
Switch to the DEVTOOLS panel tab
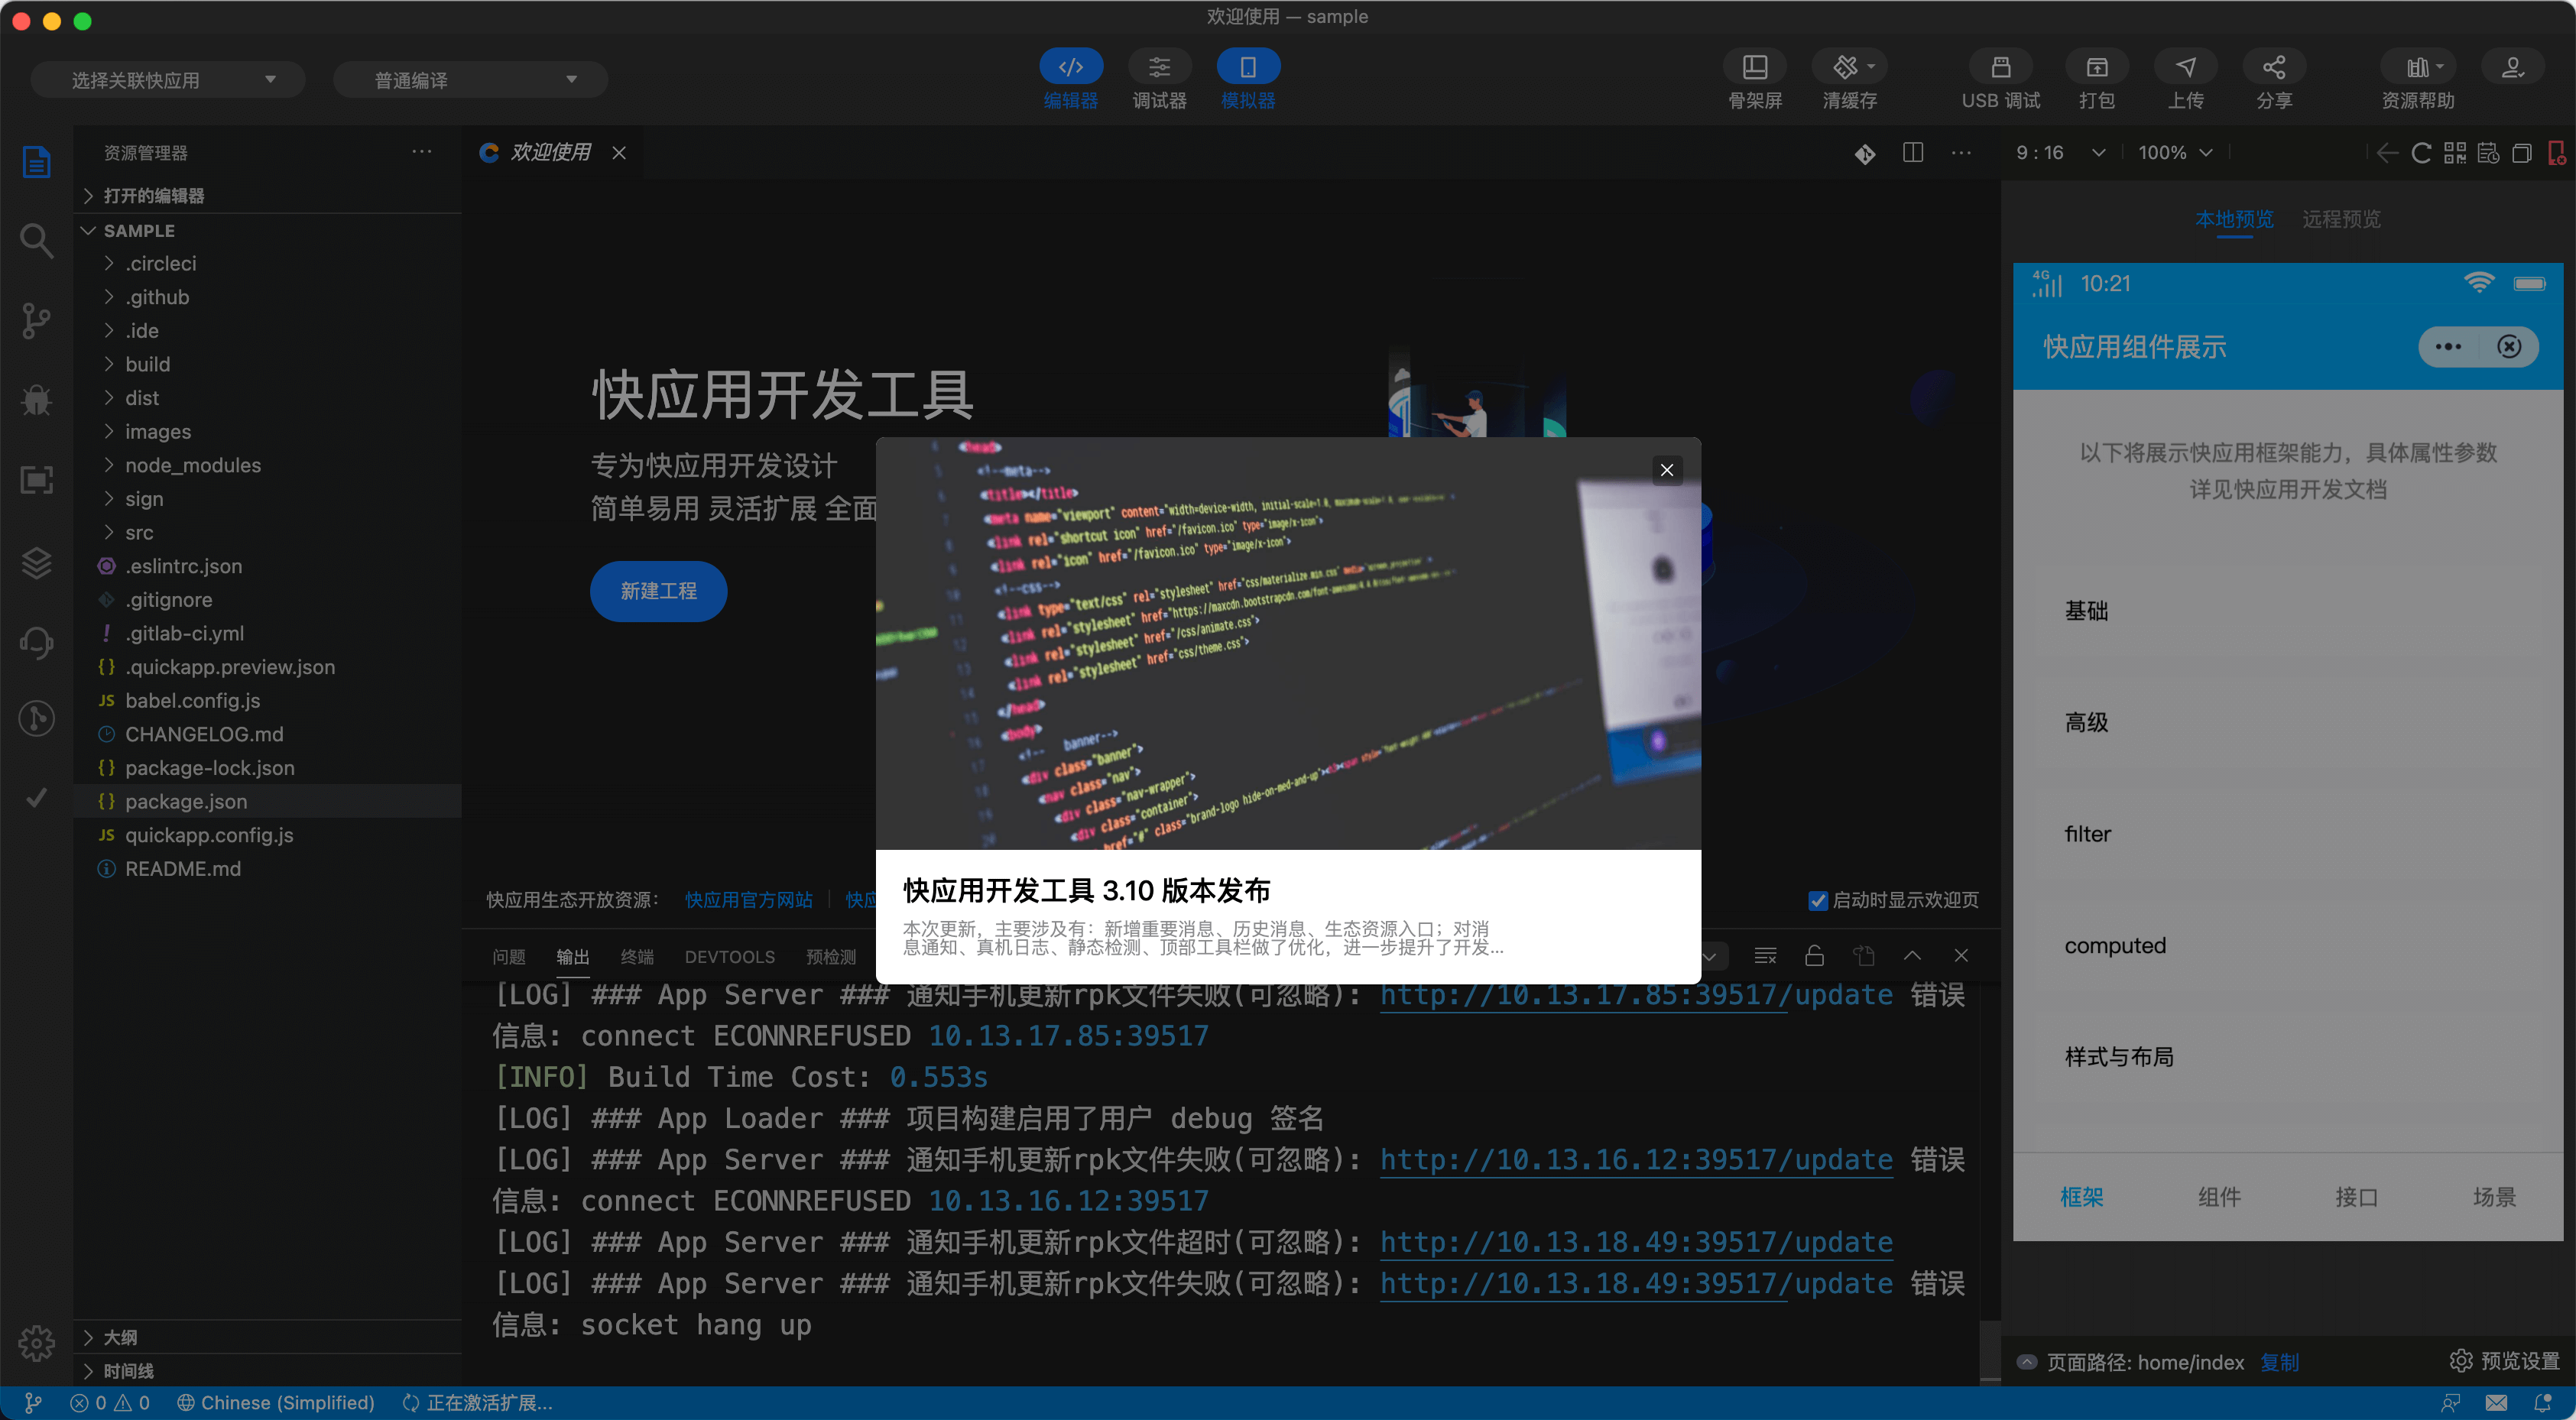point(729,957)
